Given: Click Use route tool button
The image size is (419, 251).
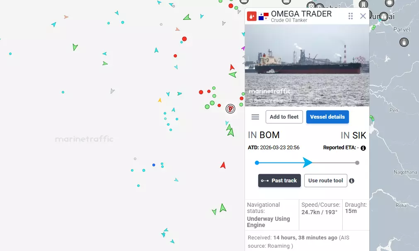Looking at the screenshot, I should pos(325,181).
